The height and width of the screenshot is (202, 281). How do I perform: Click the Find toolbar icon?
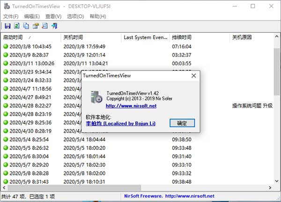pyautogui.click(x=44, y=26)
